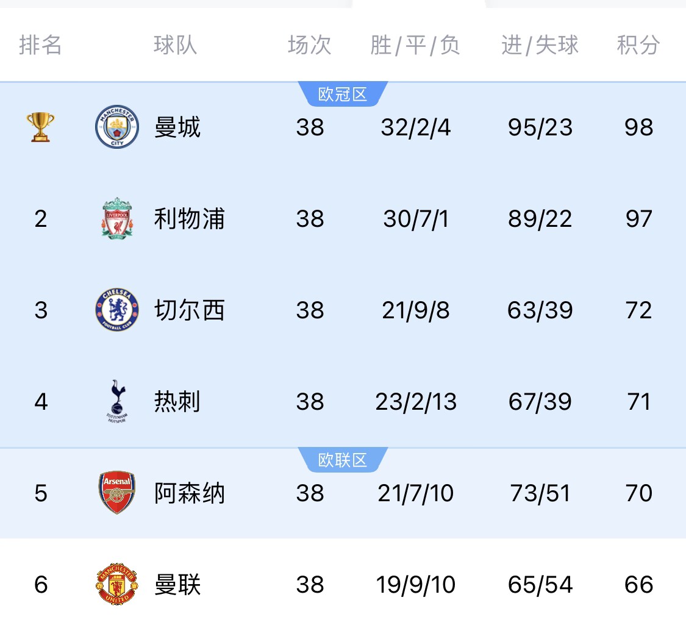The height and width of the screenshot is (625, 686).
Task: Select the 胜/平/负 column header
Action: [415, 45]
